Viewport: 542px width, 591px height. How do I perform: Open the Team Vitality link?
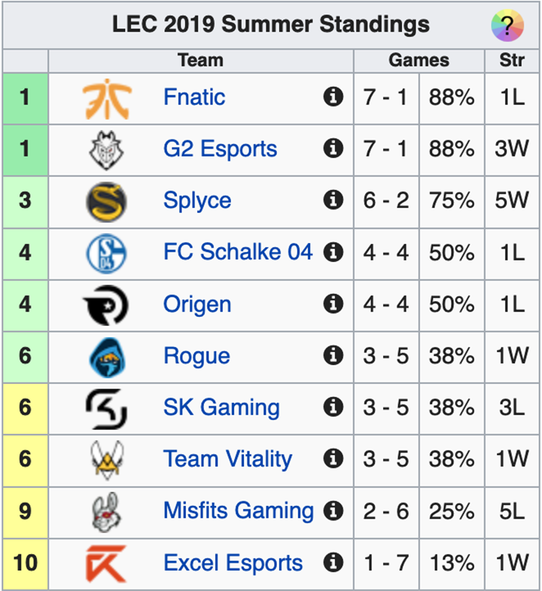pos(227,459)
